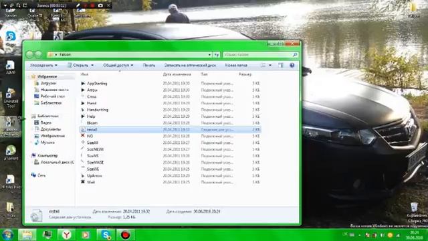Open Загрузки in navigation pane
Image resolution: width=428 pixels, height=241 pixels.
tap(48, 83)
